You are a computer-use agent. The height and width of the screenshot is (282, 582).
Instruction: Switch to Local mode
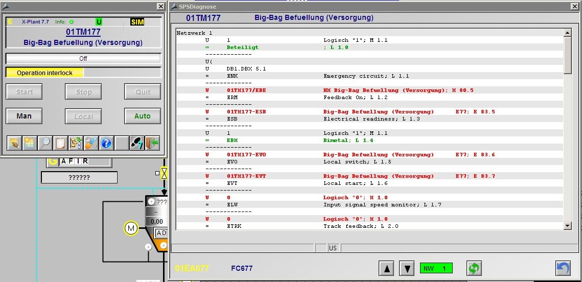(x=83, y=116)
